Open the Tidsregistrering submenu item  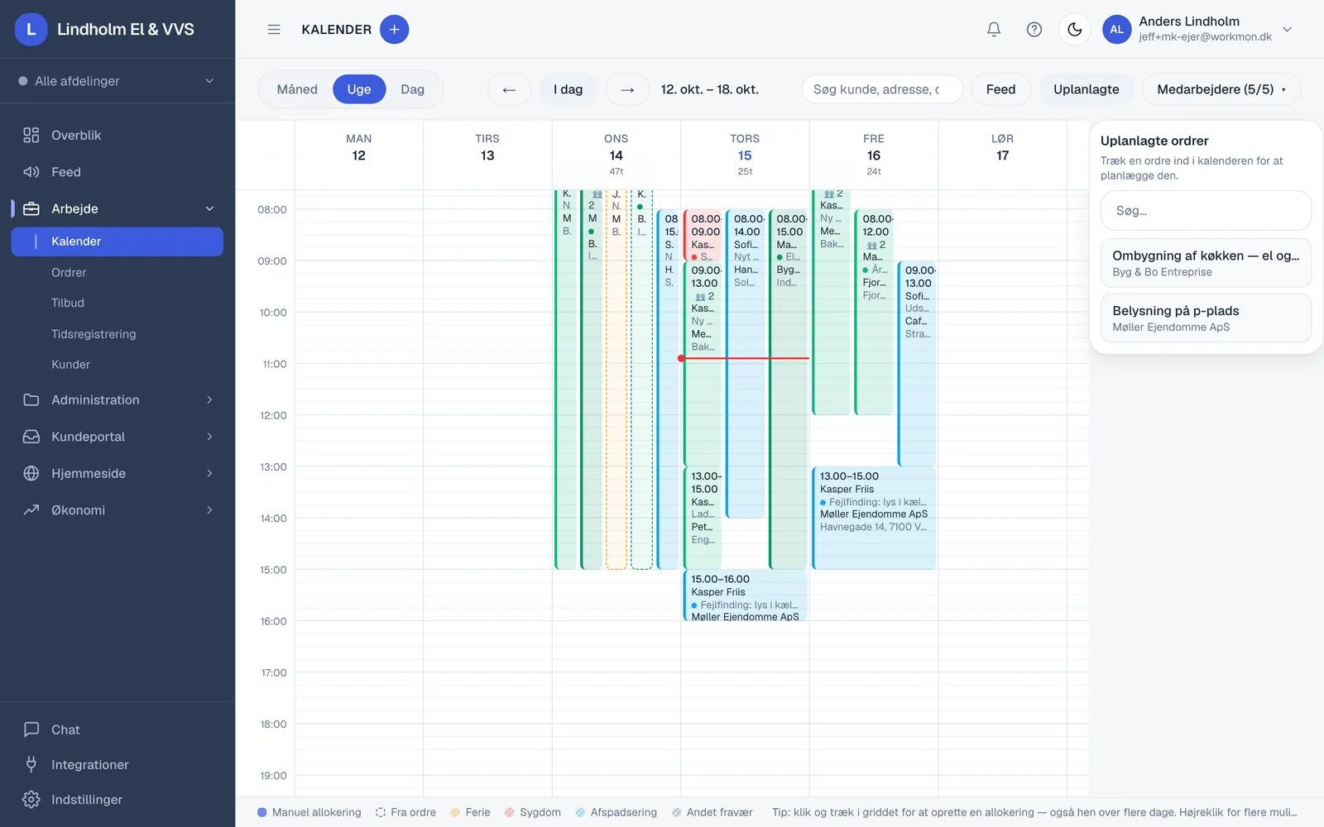tap(94, 334)
